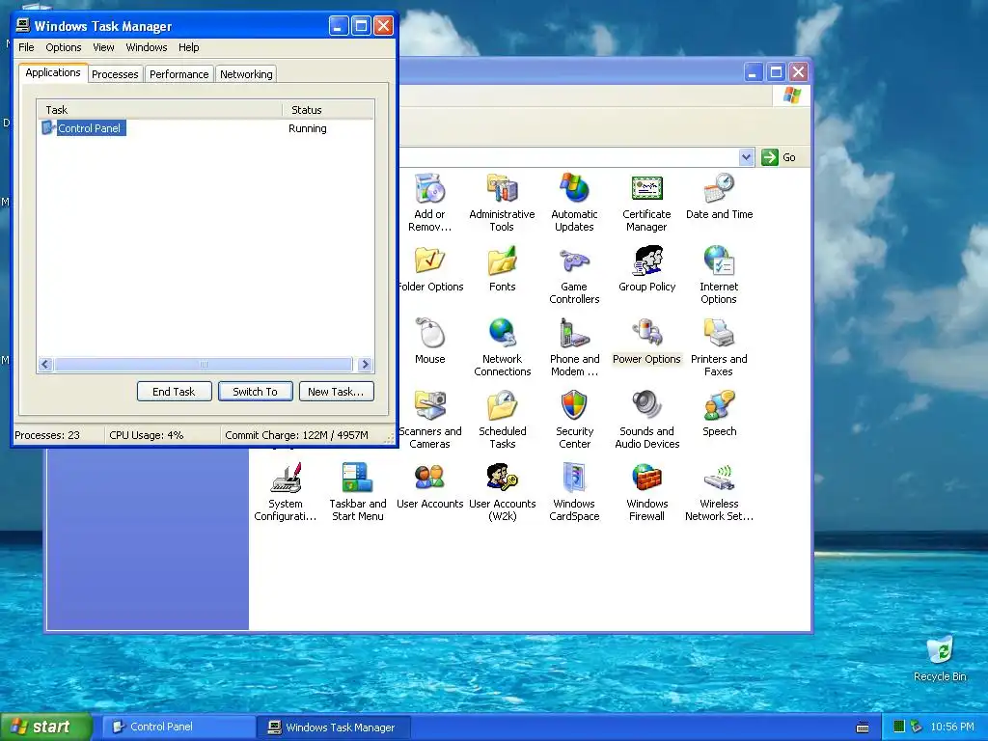Switch to the Processes tab

[115, 74]
